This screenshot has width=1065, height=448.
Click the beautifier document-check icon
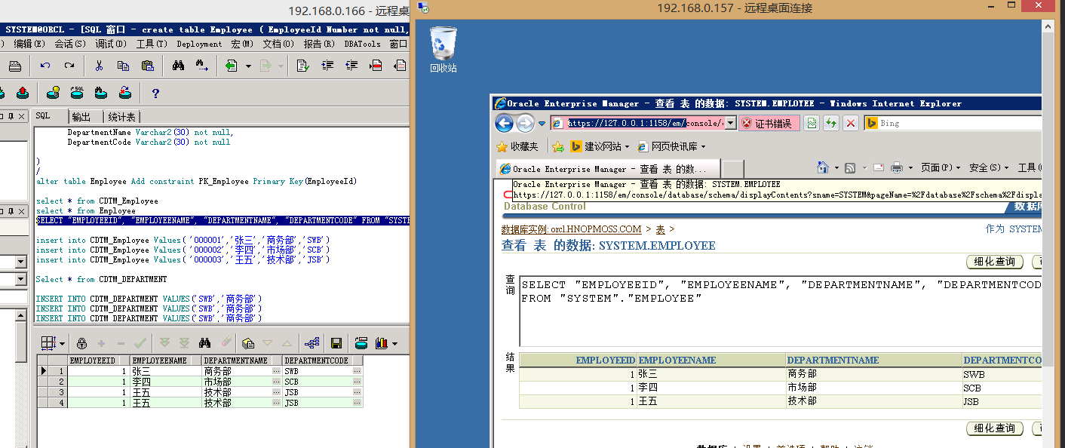[303, 66]
